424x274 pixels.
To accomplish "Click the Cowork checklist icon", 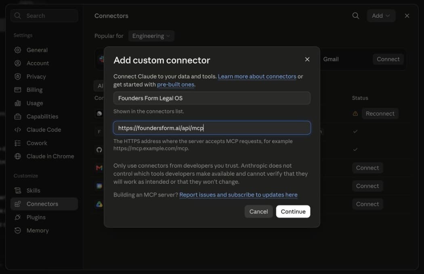I will [18, 143].
